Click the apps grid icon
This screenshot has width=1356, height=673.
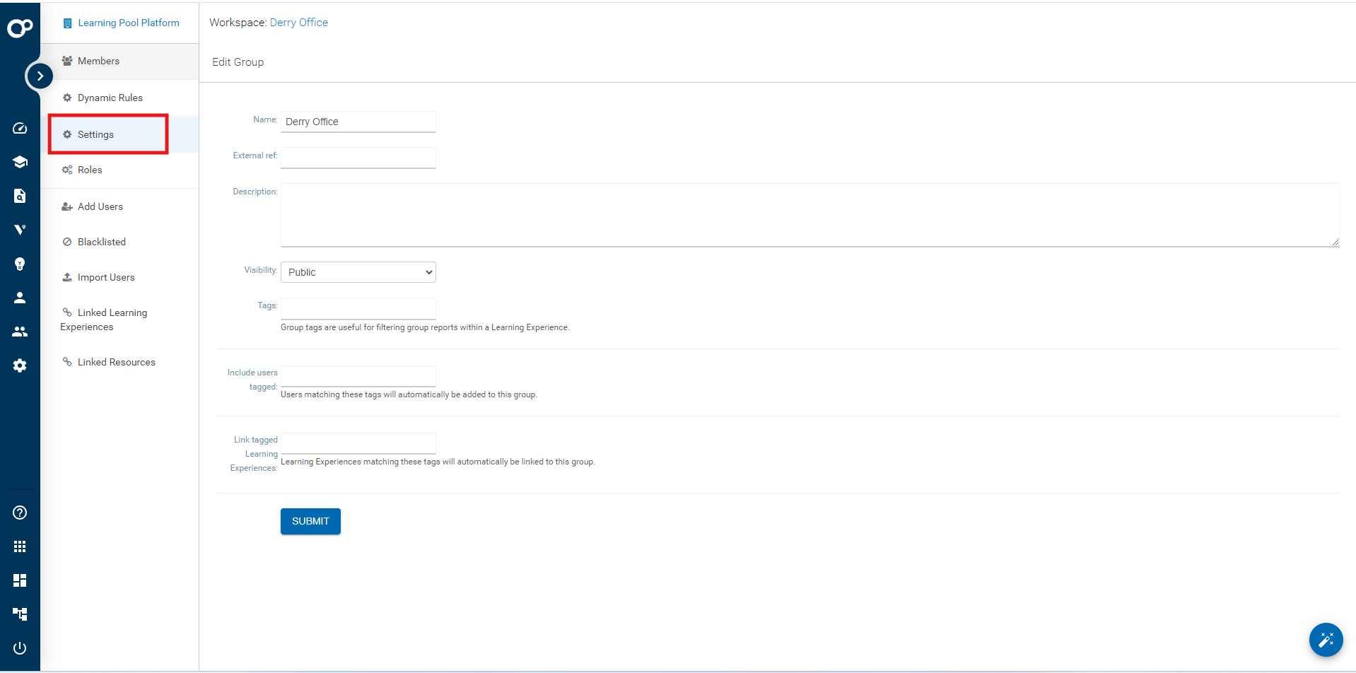pos(20,546)
